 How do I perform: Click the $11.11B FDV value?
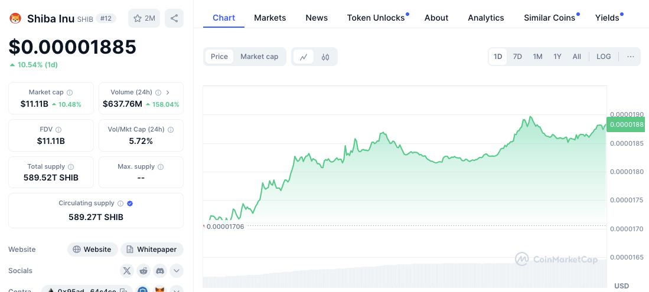pyautogui.click(x=51, y=141)
